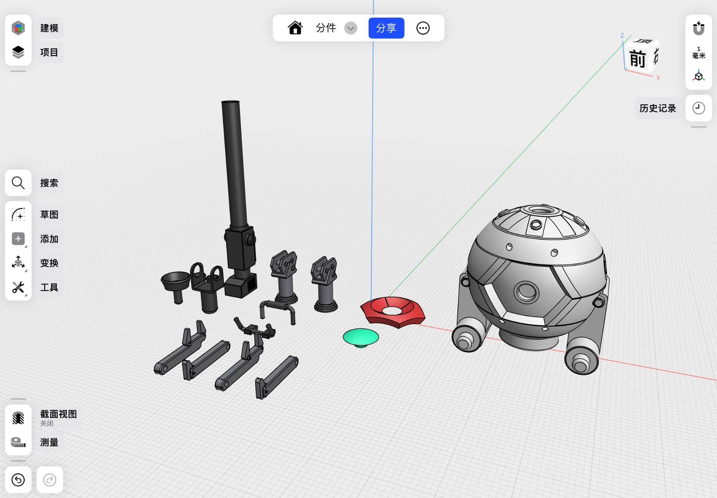Open the search magnifier icon

click(18, 183)
